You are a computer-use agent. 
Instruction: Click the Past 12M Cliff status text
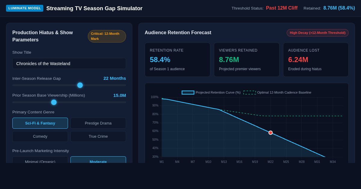282,8
